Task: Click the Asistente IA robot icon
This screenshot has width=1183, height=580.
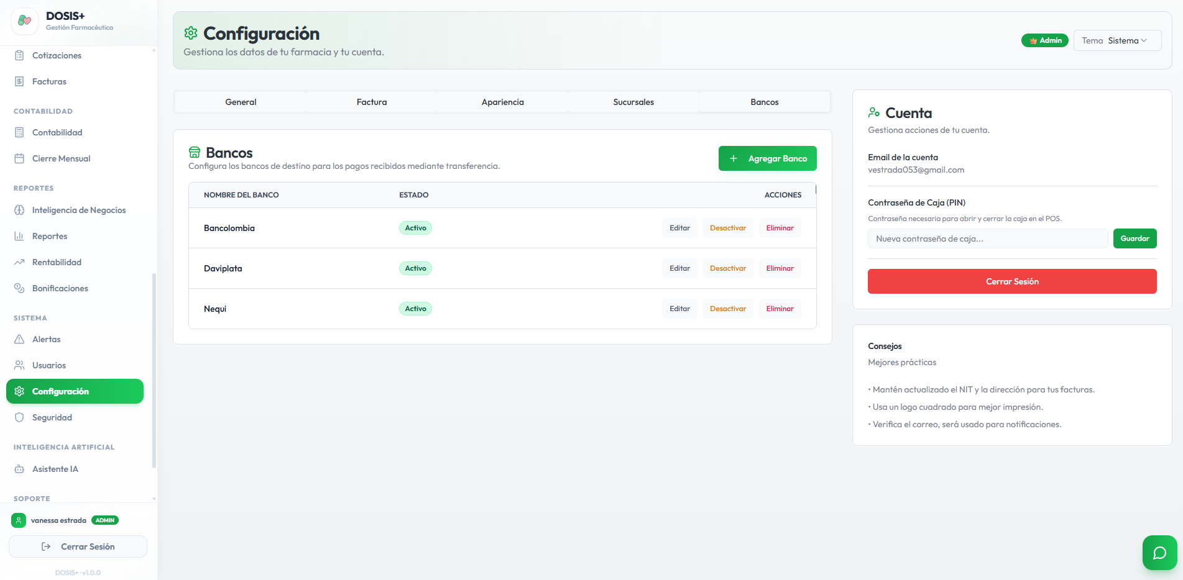Action: coord(19,469)
